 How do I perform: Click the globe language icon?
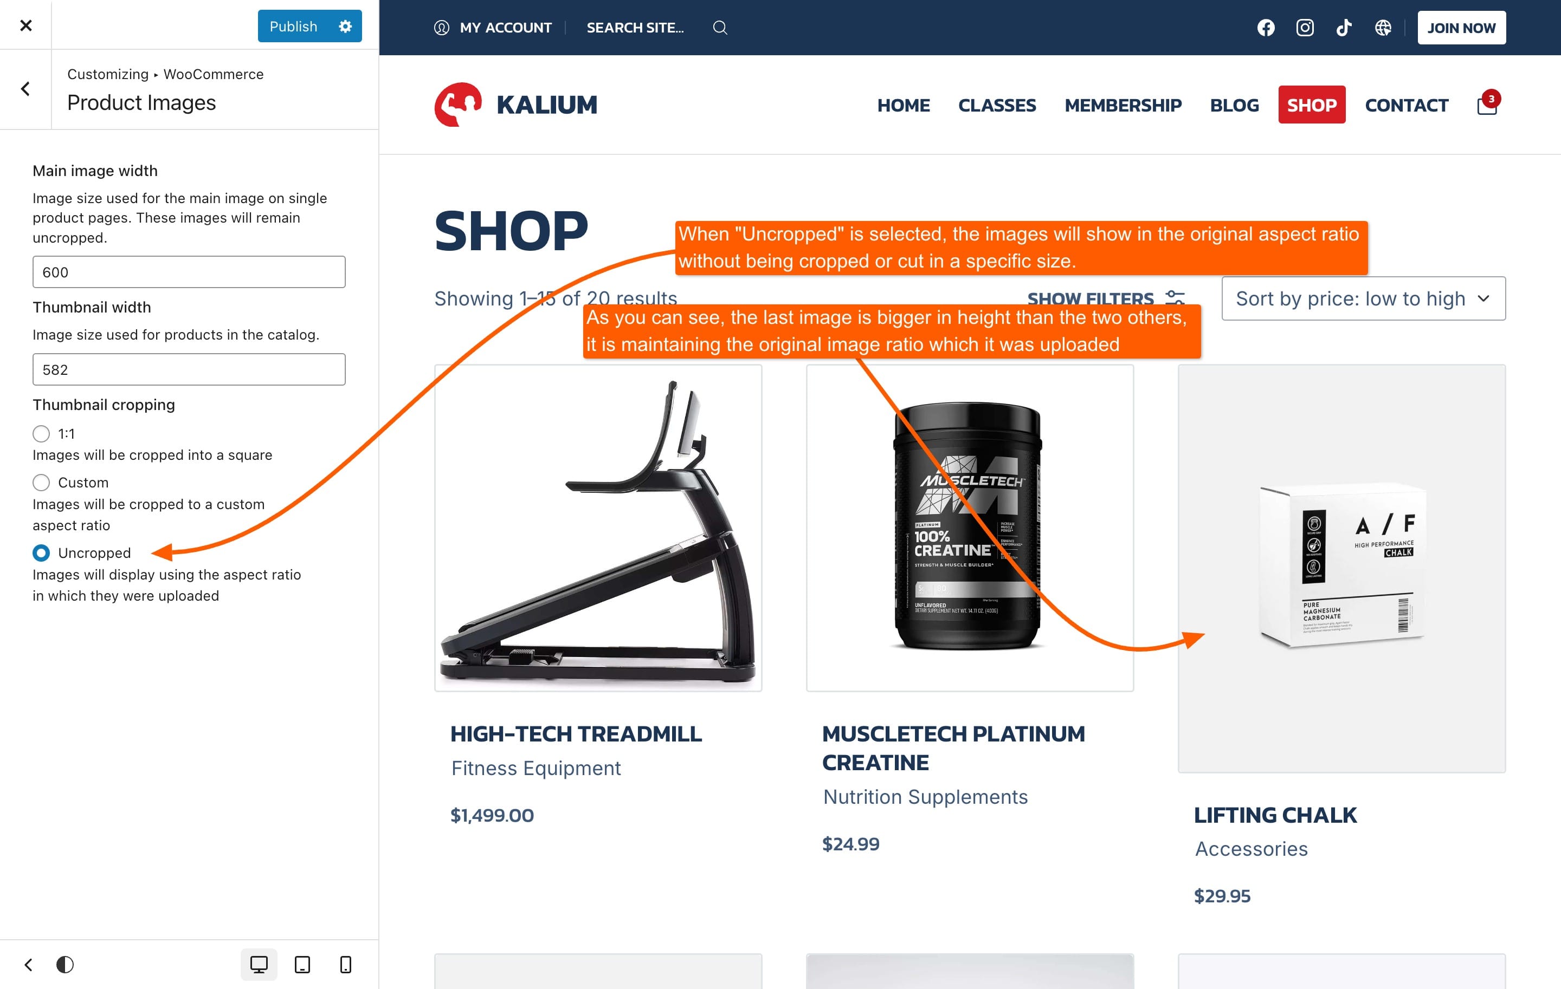1383,28
